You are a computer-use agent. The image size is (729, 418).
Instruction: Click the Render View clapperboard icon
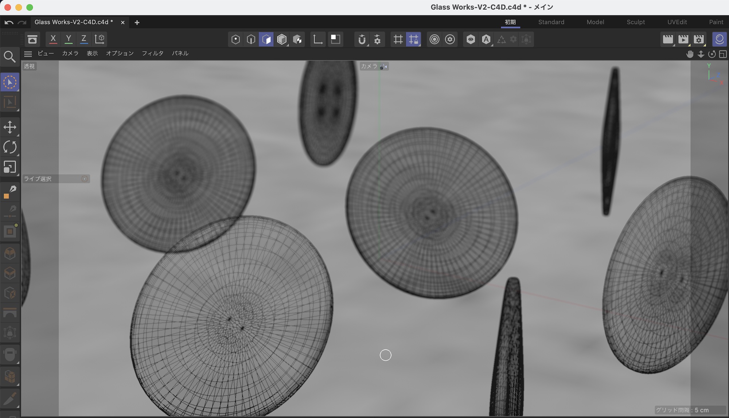click(x=668, y=39)
